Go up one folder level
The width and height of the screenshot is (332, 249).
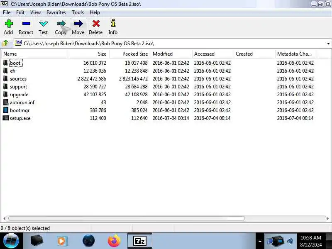pos(5,44)
